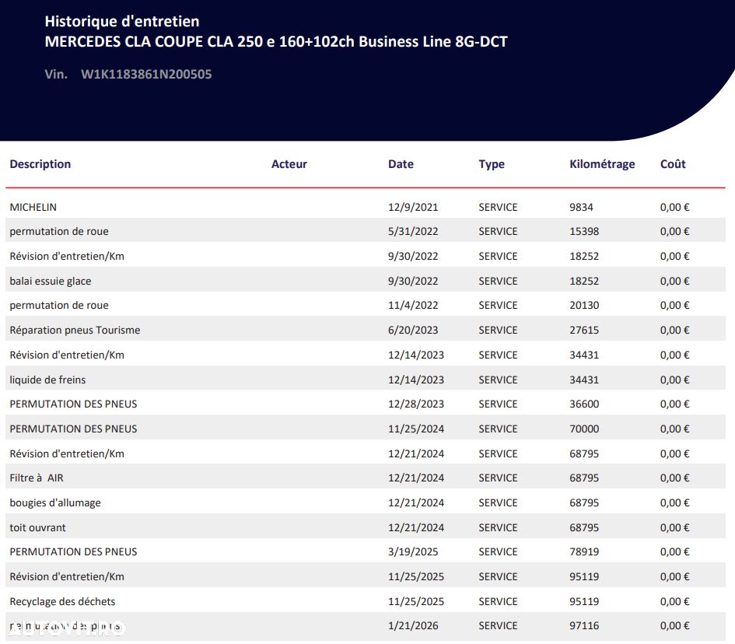The height and width of the screenshot is (644, 735).
Task: Click the 97116 kilométrage value
Action: (x=584, y=625)
